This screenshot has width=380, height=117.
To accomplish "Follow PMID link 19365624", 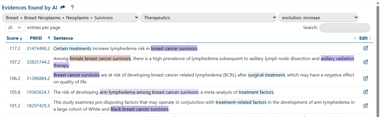I will point(37,92).
